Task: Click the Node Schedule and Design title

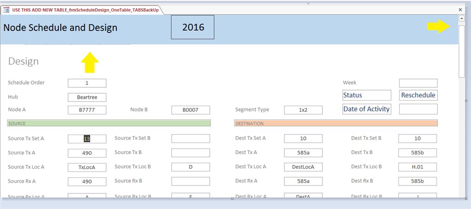Action: 60,28
